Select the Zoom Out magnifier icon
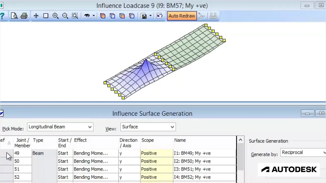The width and height of the screenshot is (326, 183). pyautogui.click(x=65, y=16)
